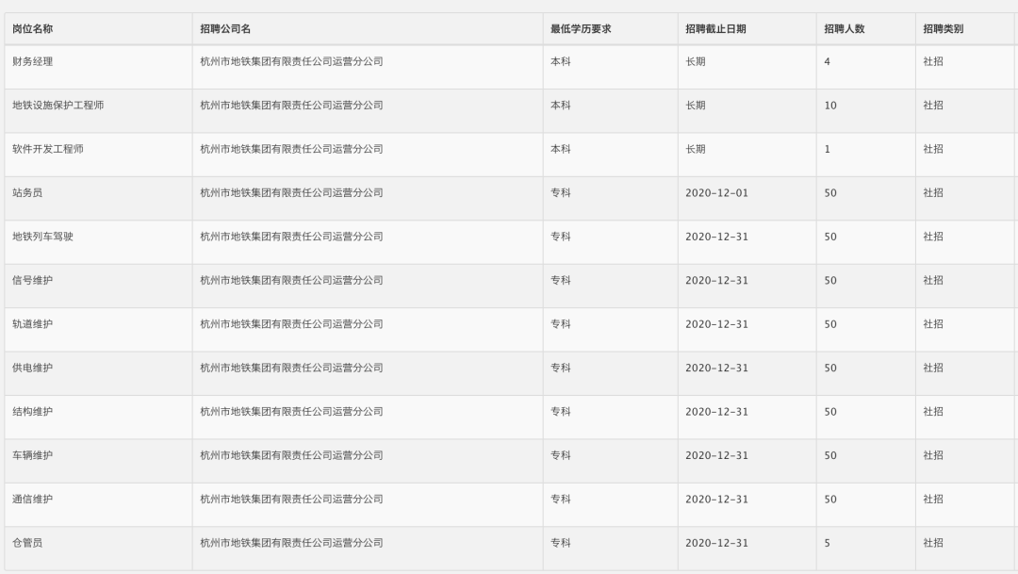The image size is (1018, 574).
Task: Click 专科 in 站务员 row
Action: pos(560,193)
